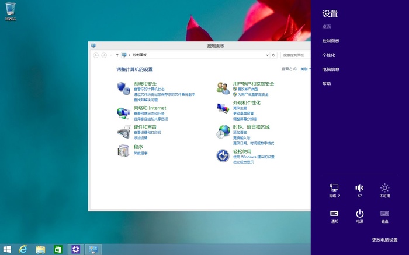
Task: Open the 通知 notifications icon
Action: (334, 214)
